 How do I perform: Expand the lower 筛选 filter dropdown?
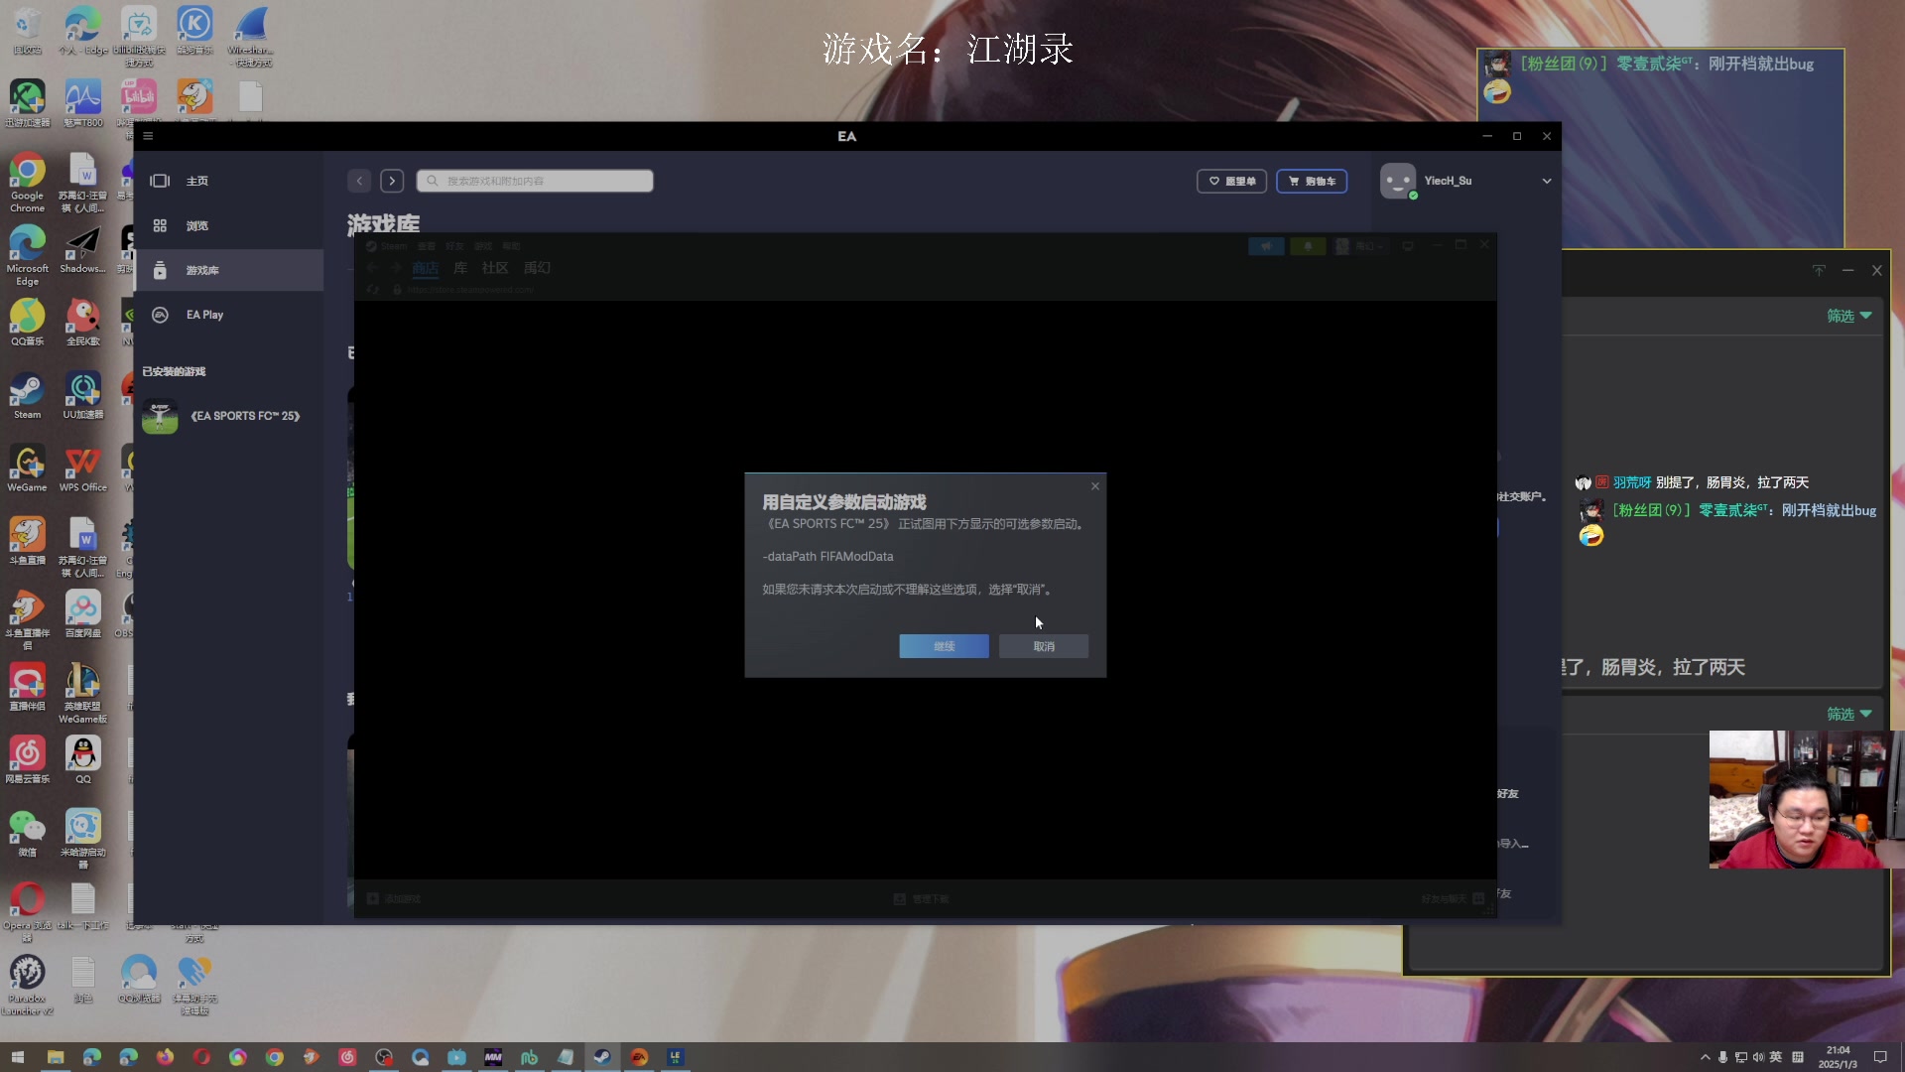(1848, 714)
